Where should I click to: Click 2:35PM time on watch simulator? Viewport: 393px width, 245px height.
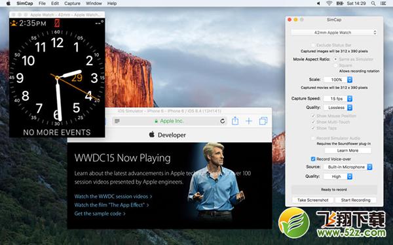click(x=33, y=24)
